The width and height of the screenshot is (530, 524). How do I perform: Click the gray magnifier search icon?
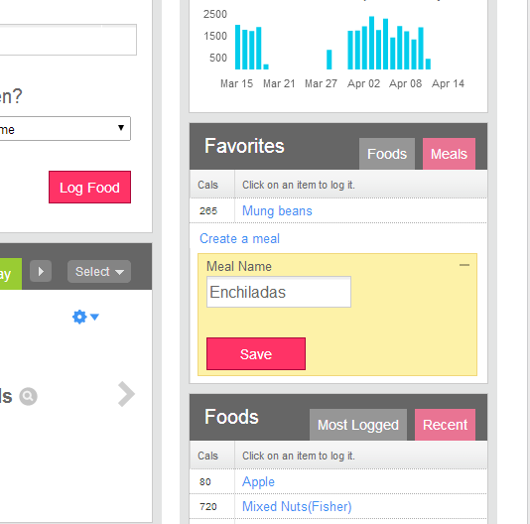coord(28,396)
